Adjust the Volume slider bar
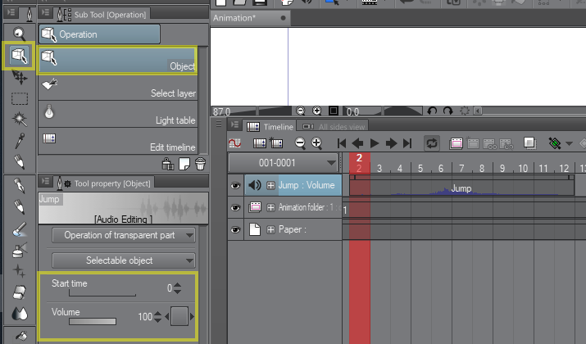This screenshot has width=586, height=344. (93, 321)
